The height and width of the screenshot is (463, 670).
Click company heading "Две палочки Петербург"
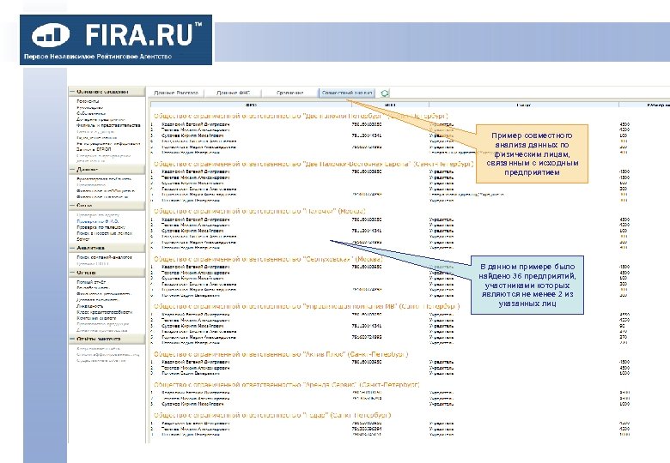click(301, 116)
